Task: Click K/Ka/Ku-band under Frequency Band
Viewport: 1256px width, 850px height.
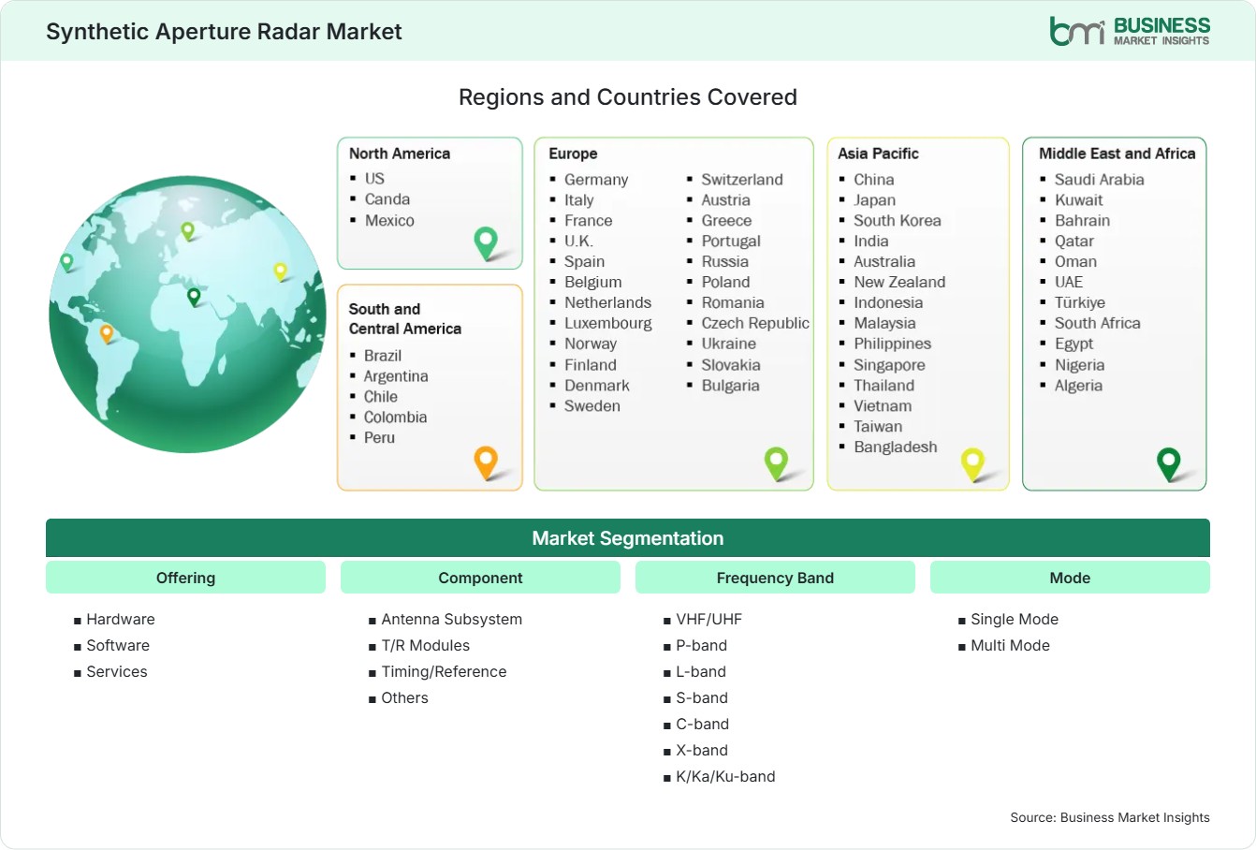Action: [x=725, y=777]
